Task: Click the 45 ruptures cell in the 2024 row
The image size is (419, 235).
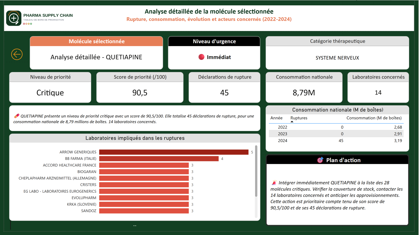Action: (341, 141)
